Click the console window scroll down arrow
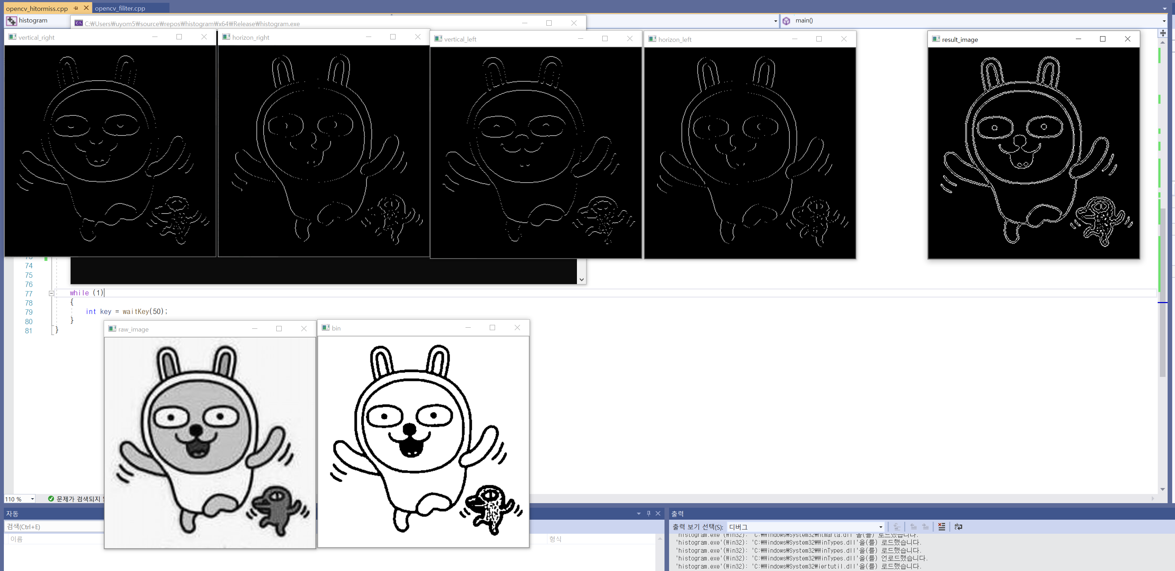The width and height of the screenshot is (1175, 571). pyautogui.click(x=581, y=280)
